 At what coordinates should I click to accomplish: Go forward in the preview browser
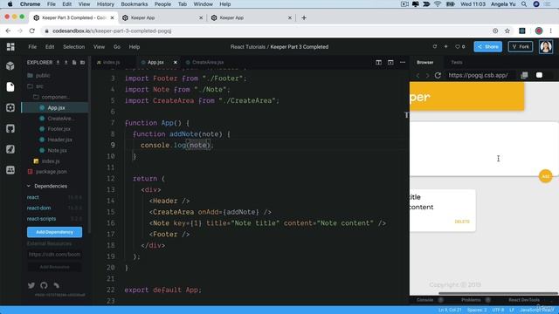(427, 75)
